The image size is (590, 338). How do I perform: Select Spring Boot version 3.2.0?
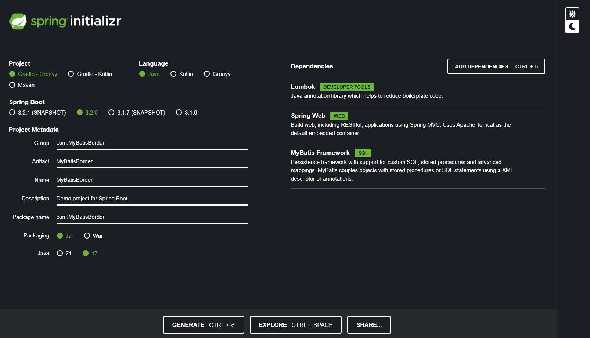[x=87, y=113]
